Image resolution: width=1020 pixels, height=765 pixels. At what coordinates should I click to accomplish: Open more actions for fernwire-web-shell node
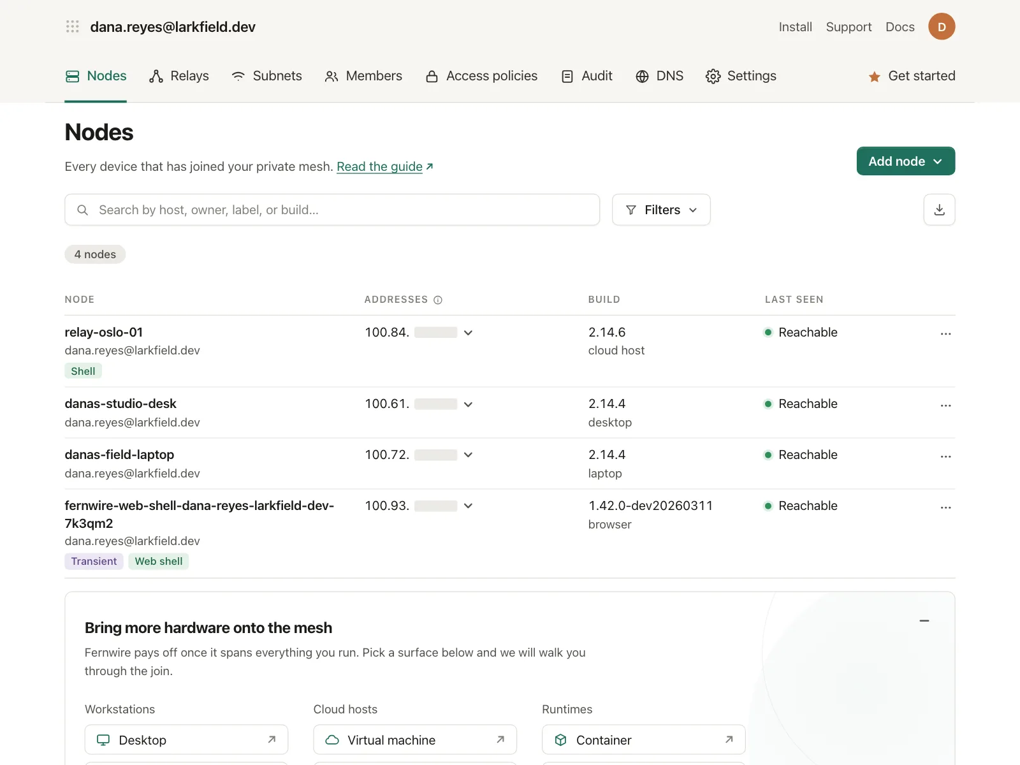click(x=945, y=507)
